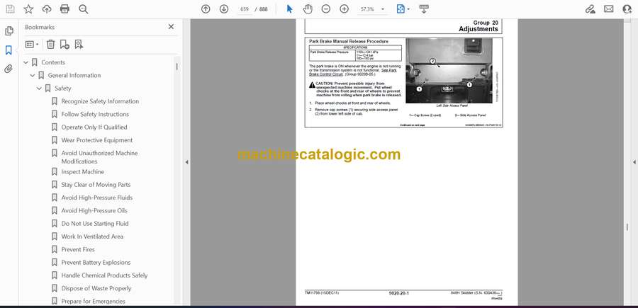The image size is (638, 308).
Task: Open Do Not Use Starting Fluid bookmark
Action: coord(95,224)
